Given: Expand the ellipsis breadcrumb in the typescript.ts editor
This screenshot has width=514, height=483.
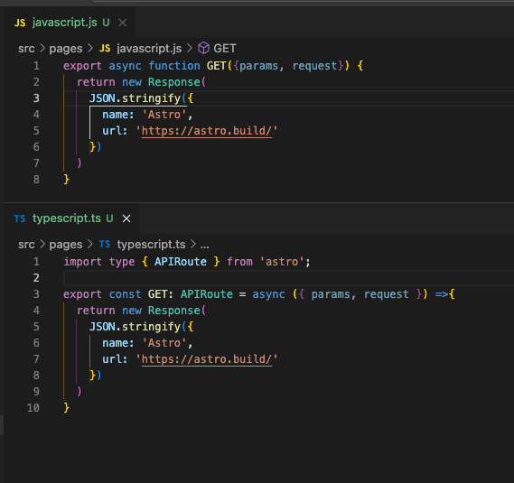Looking at the screenshot, I should point(204,245).
